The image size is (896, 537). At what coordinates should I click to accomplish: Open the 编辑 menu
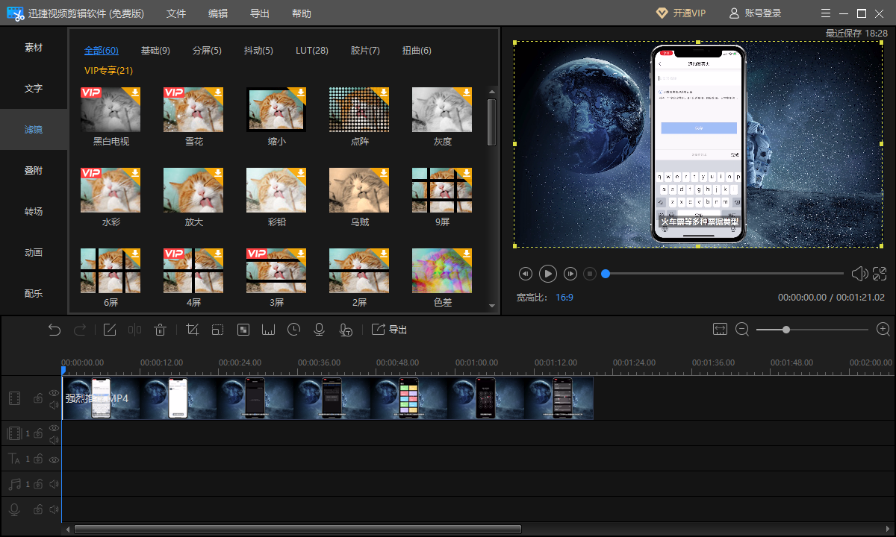[x=218, y=13]
